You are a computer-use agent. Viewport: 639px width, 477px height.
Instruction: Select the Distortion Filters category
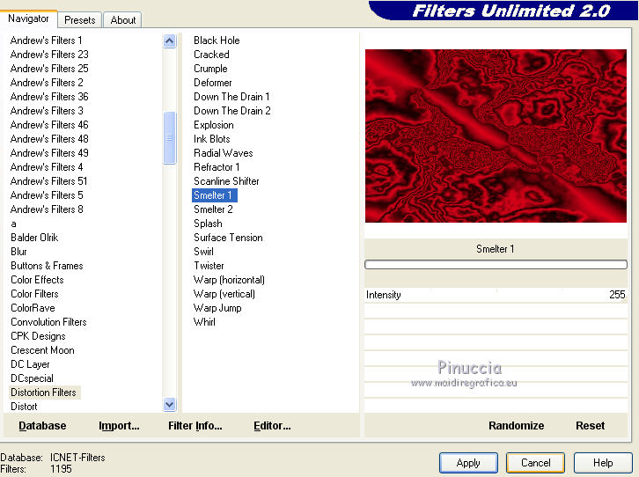(x=44, y=393)
